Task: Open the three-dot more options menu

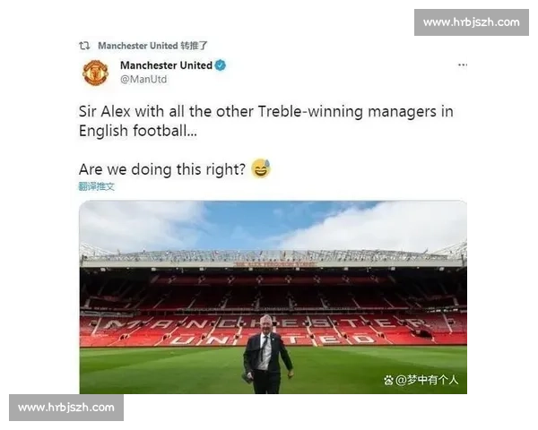Action: coord(462,64)
